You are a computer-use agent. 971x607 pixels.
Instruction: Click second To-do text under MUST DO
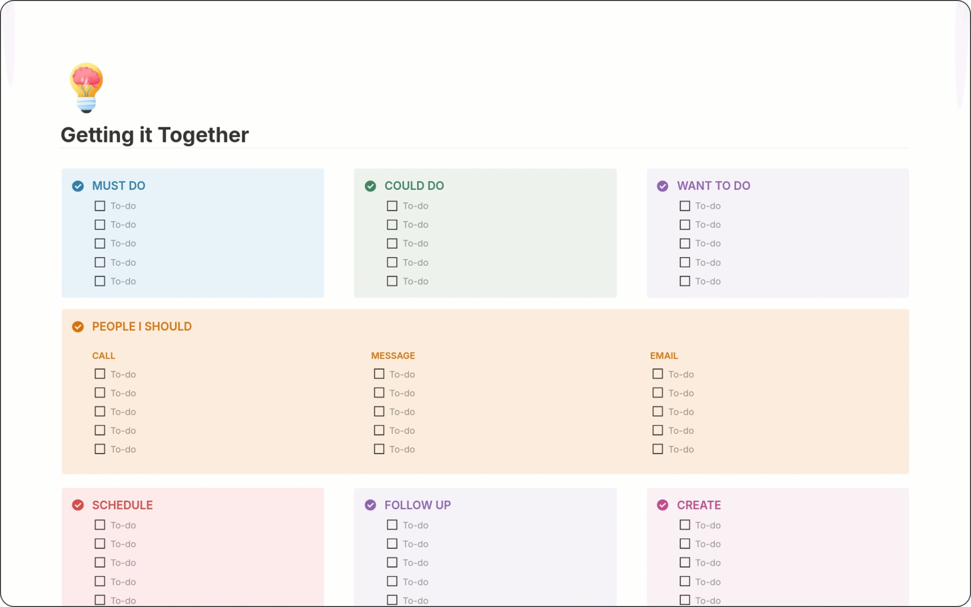coord(123,225)
